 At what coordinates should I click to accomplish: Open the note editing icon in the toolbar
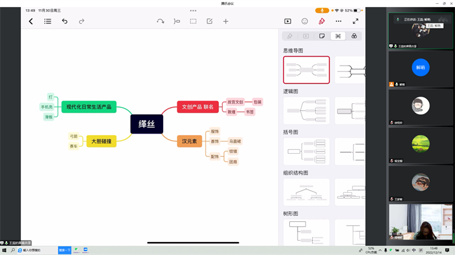coord(209,21)
